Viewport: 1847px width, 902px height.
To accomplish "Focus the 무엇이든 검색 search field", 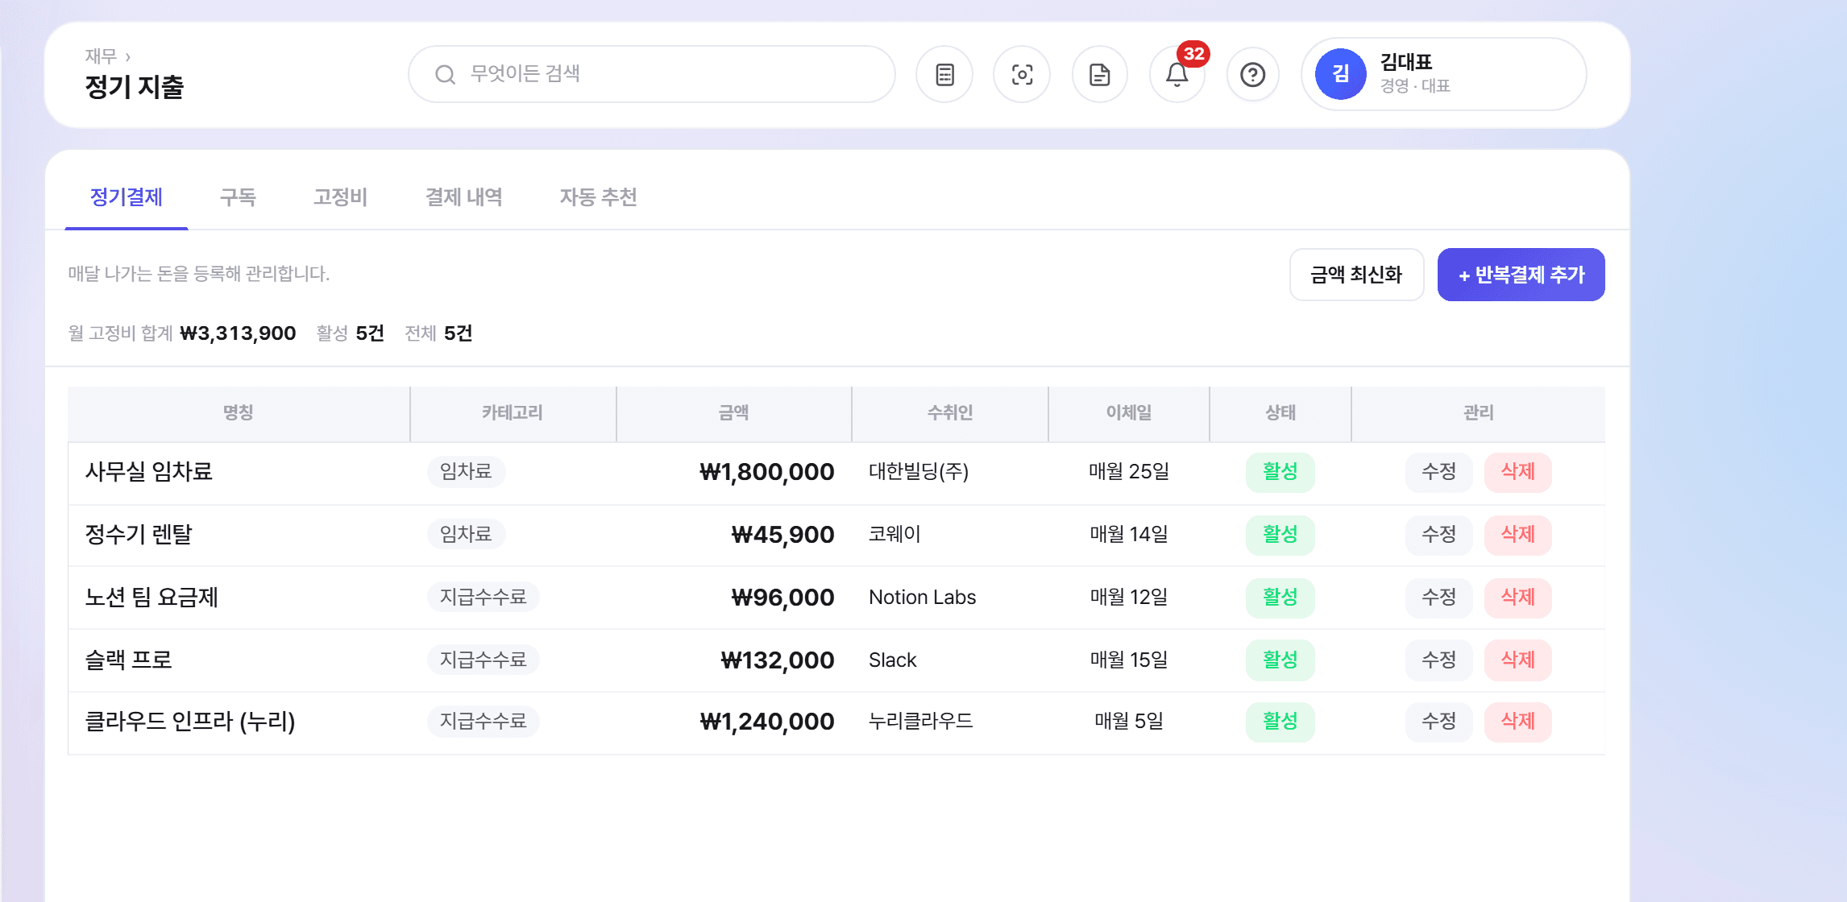I will click(x=651, y=74).
